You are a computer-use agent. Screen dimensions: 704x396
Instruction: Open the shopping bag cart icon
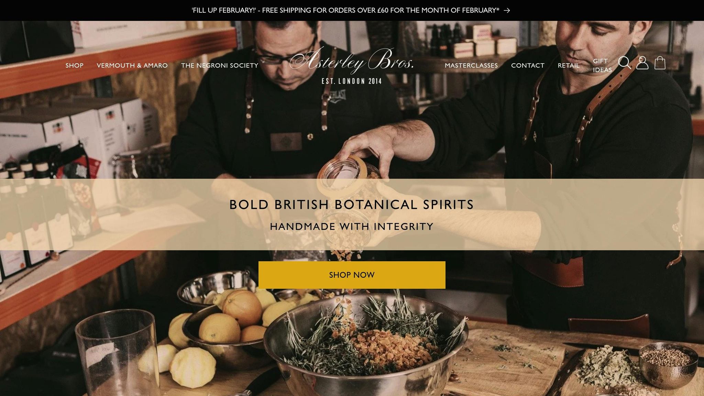tap(660, 63)
